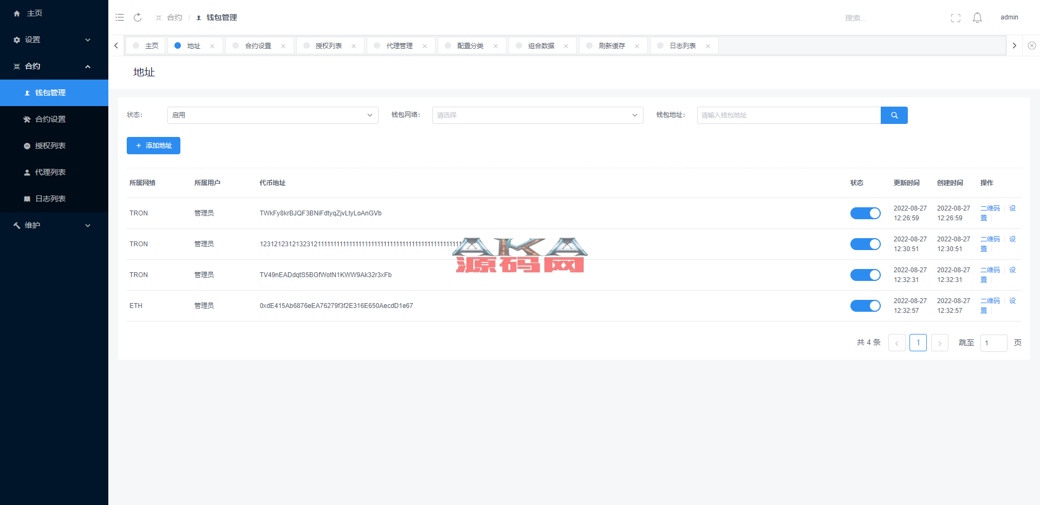Toggle status switch for the ETH address
The width and height of the screenshot is (1040, 505).
tap(865, 306)
